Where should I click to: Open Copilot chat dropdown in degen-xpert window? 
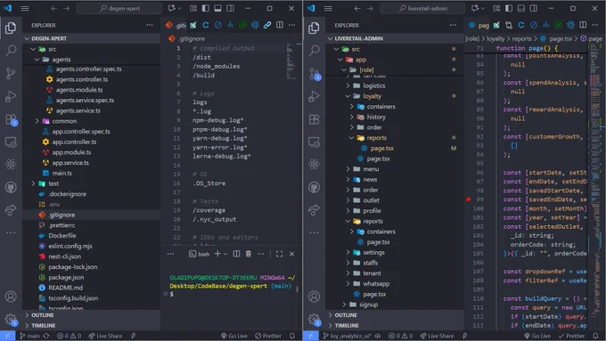pos(180,8)
